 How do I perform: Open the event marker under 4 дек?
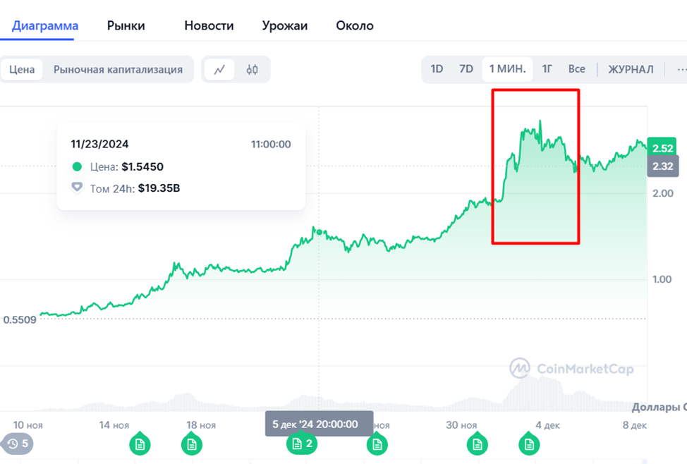[x=529, y=444]
